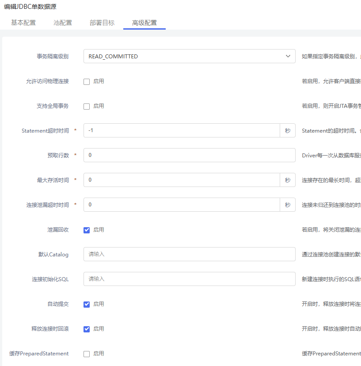361x366 pixels.
Task: Click the help text starting with 新建连接时执行的SQL
Action: tap(331, 279)
